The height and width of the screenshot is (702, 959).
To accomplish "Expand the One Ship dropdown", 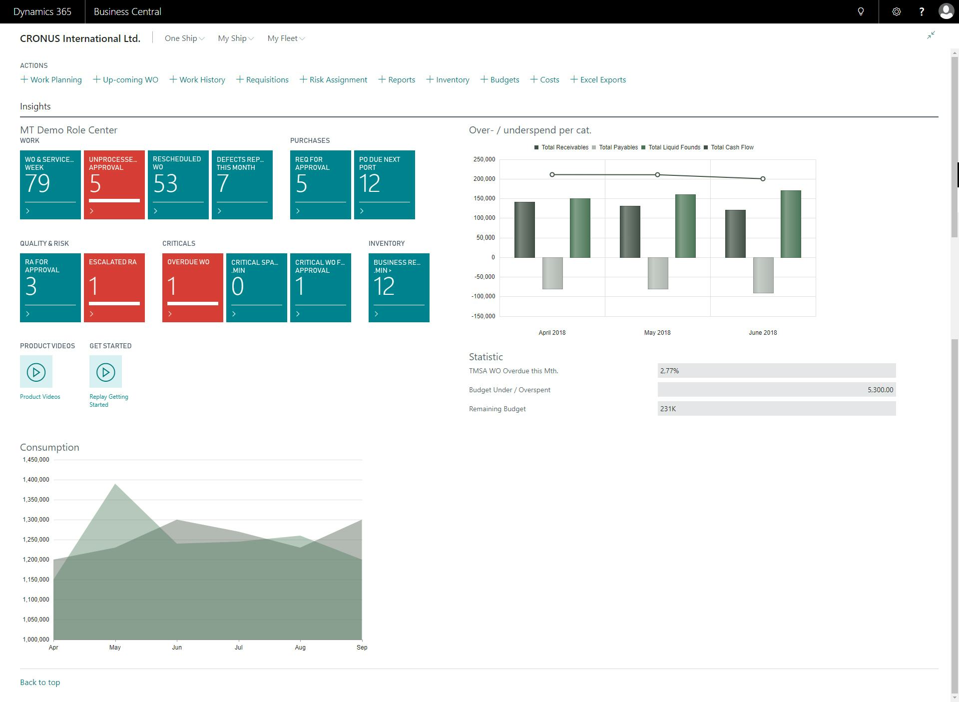I will pyautogui.click(x=184, y=38).
